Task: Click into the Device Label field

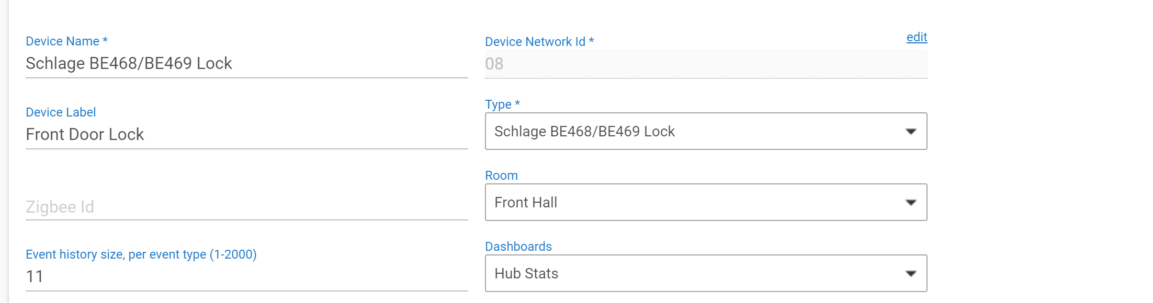Action: (246, 135)
